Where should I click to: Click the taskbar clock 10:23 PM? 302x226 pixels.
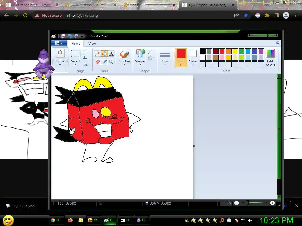coord(276,220)
